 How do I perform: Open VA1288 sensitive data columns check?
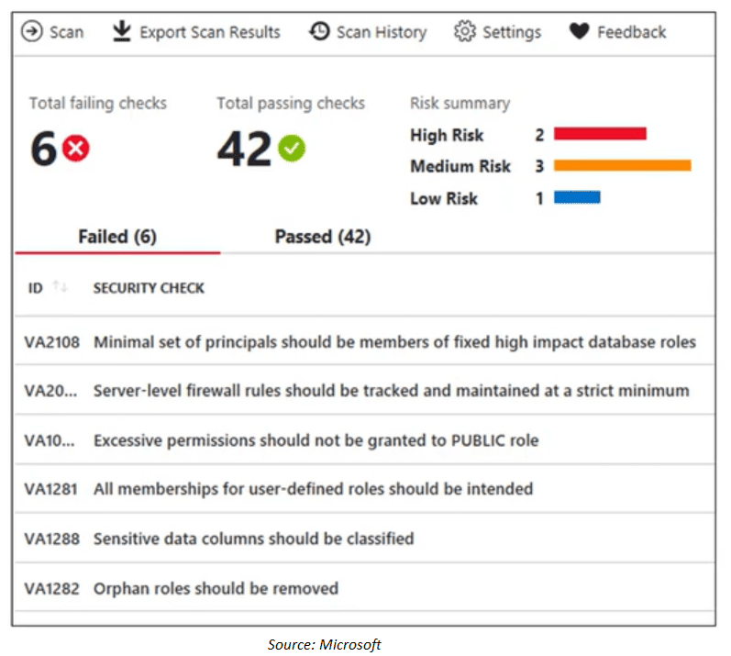(x=253, y=539)
